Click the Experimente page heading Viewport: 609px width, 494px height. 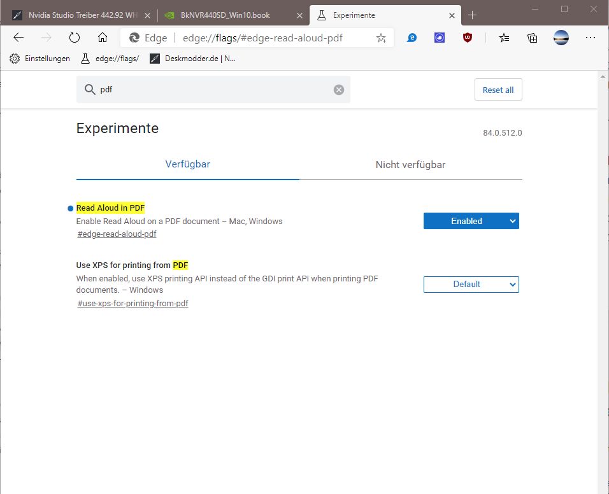pos(117,129)
